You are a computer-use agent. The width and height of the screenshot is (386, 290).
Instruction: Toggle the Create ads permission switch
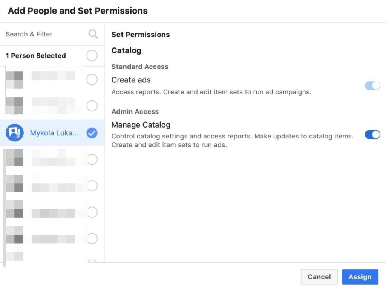click(x=372, y=86)
